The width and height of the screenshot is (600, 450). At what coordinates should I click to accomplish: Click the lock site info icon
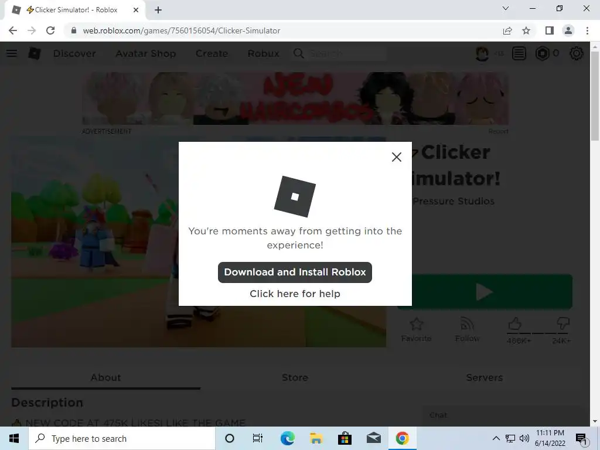74,30
